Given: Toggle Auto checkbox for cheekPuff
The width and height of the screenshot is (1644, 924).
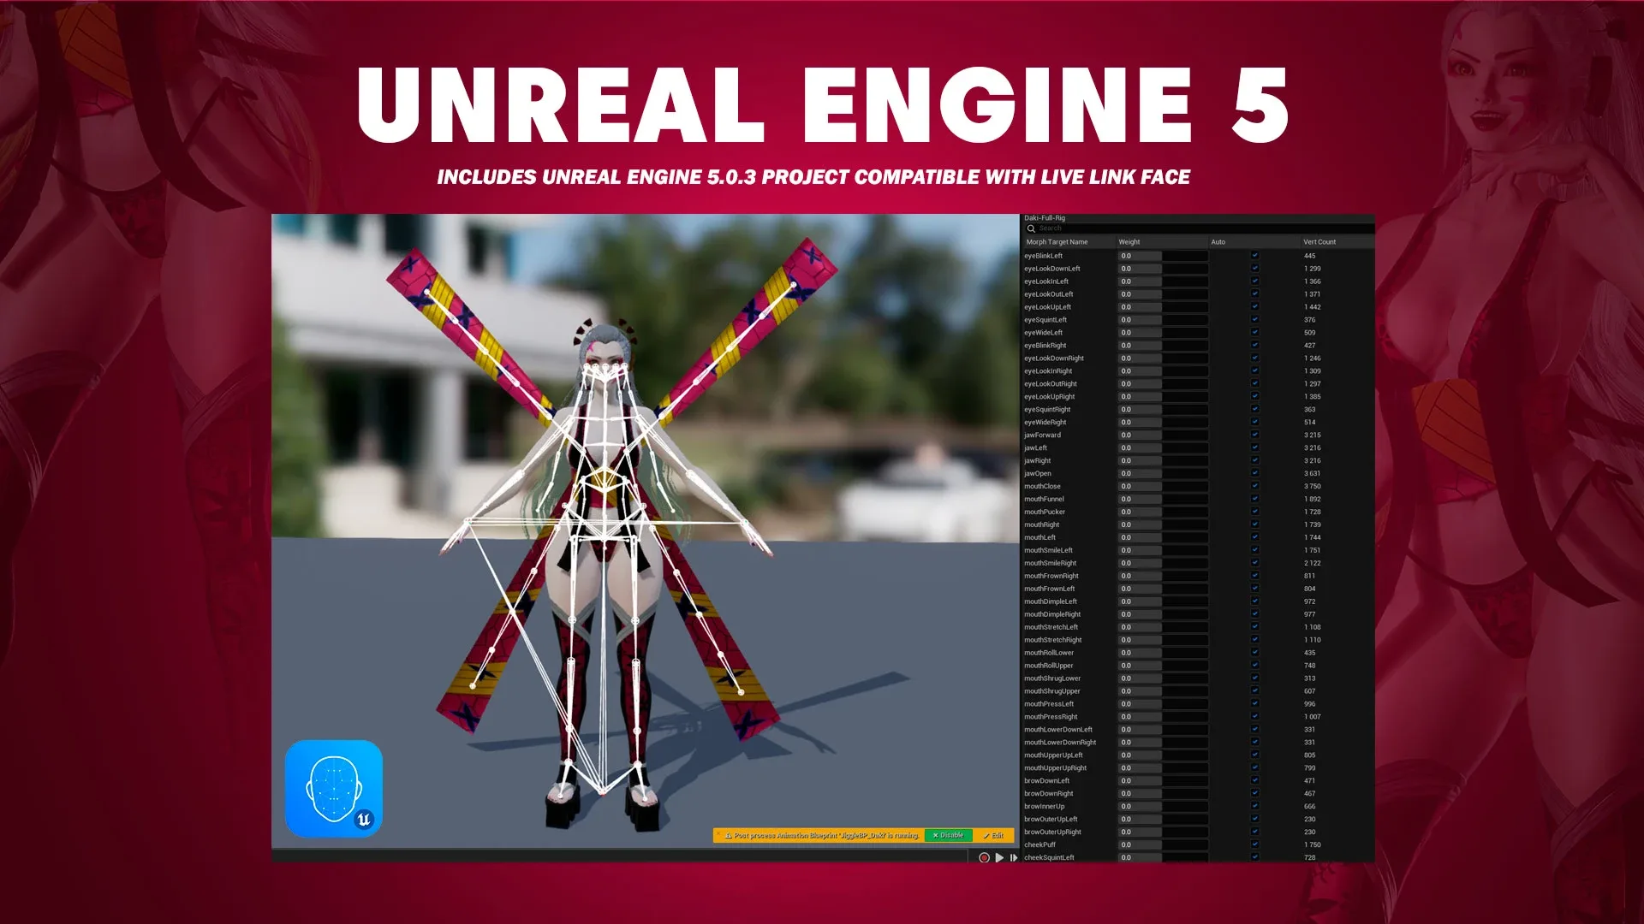Looking at the screenshot, I should [x=1254, y=844].
